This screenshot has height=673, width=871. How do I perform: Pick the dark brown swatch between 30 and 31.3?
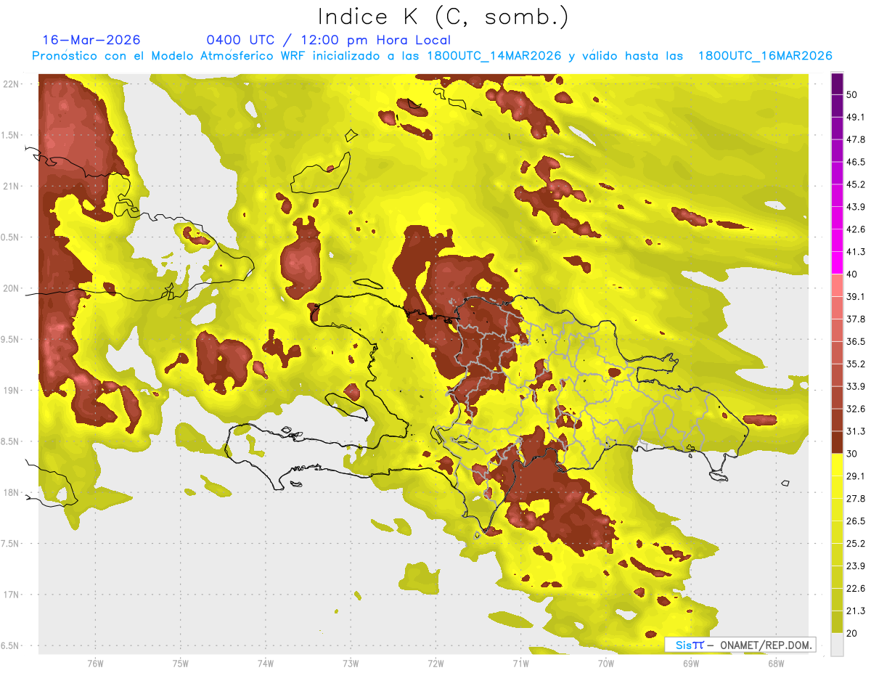(837, 443)
